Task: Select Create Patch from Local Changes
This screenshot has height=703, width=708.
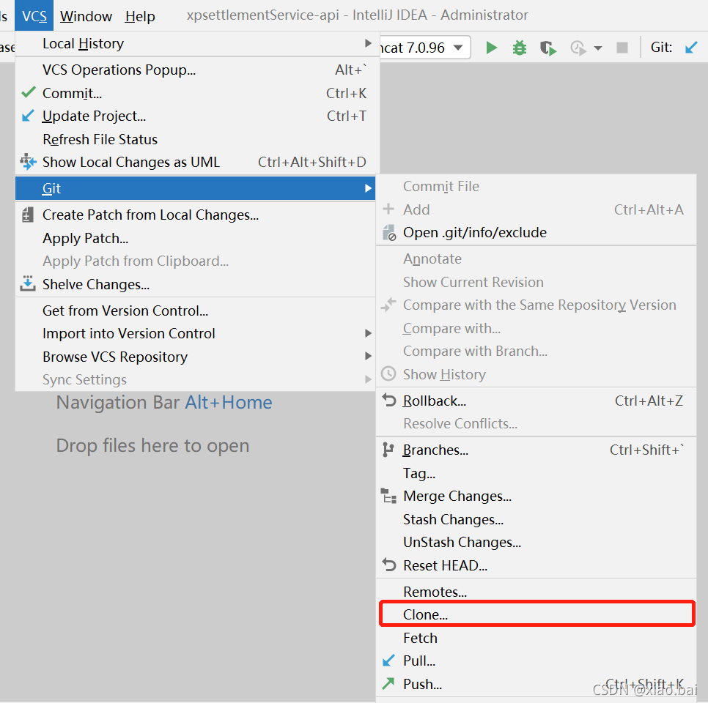Action: pos(196,215)
